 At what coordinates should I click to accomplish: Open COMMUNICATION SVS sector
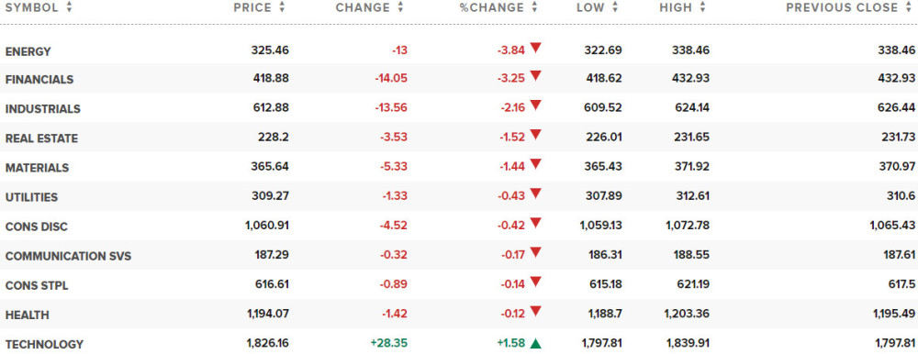point(69,256)
